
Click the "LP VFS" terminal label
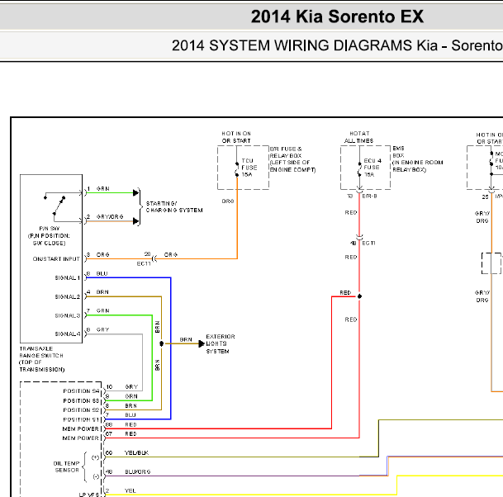[88, 495]
